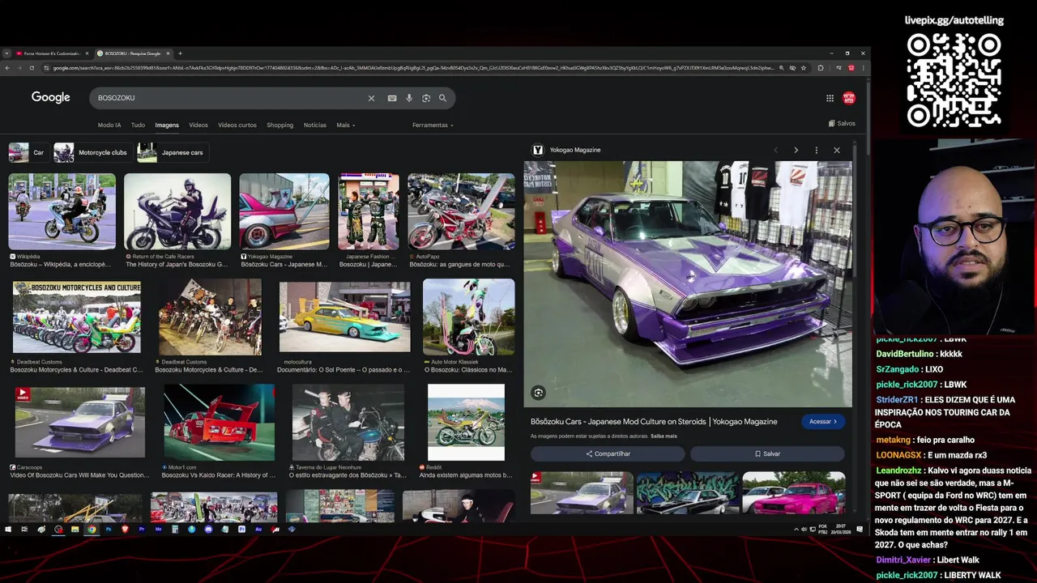Go to the Google logo homepage
Viewport: 1037px width, 583px height.
pos(51,97)
